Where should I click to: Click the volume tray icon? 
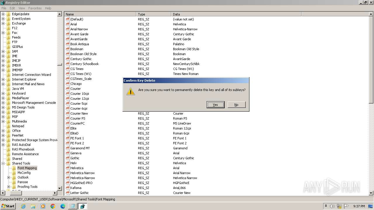332,206
